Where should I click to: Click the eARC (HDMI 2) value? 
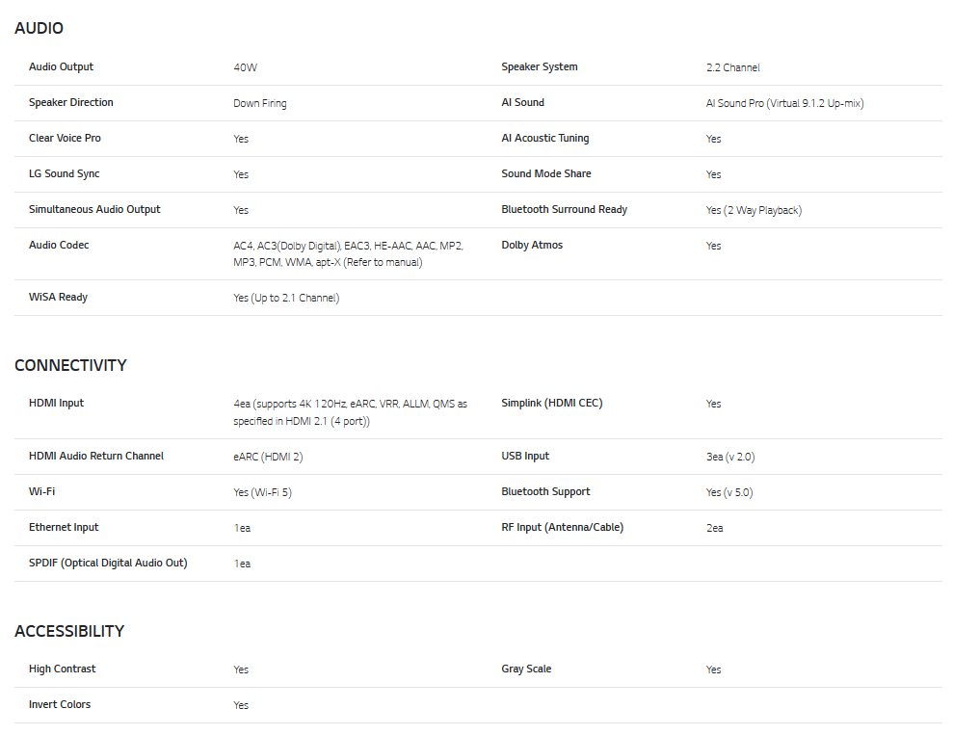tap(268, 458)
